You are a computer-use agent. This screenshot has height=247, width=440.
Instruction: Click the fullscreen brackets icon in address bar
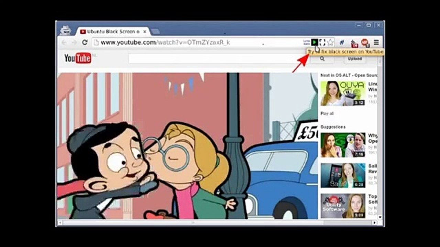point(322,42)
